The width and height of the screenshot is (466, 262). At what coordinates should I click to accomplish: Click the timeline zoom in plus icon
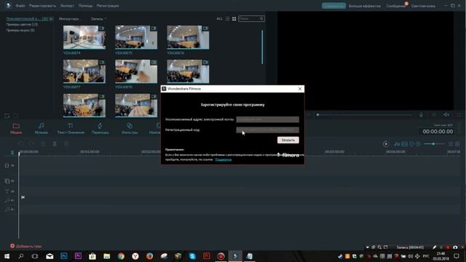coord(418,144)
